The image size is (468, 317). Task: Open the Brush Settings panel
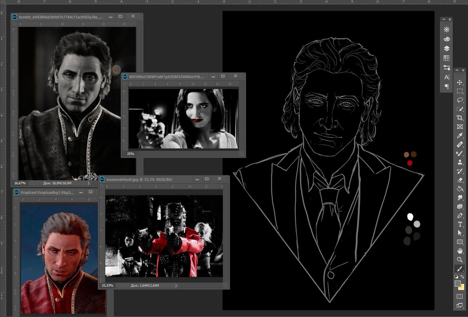click(447, 68)
